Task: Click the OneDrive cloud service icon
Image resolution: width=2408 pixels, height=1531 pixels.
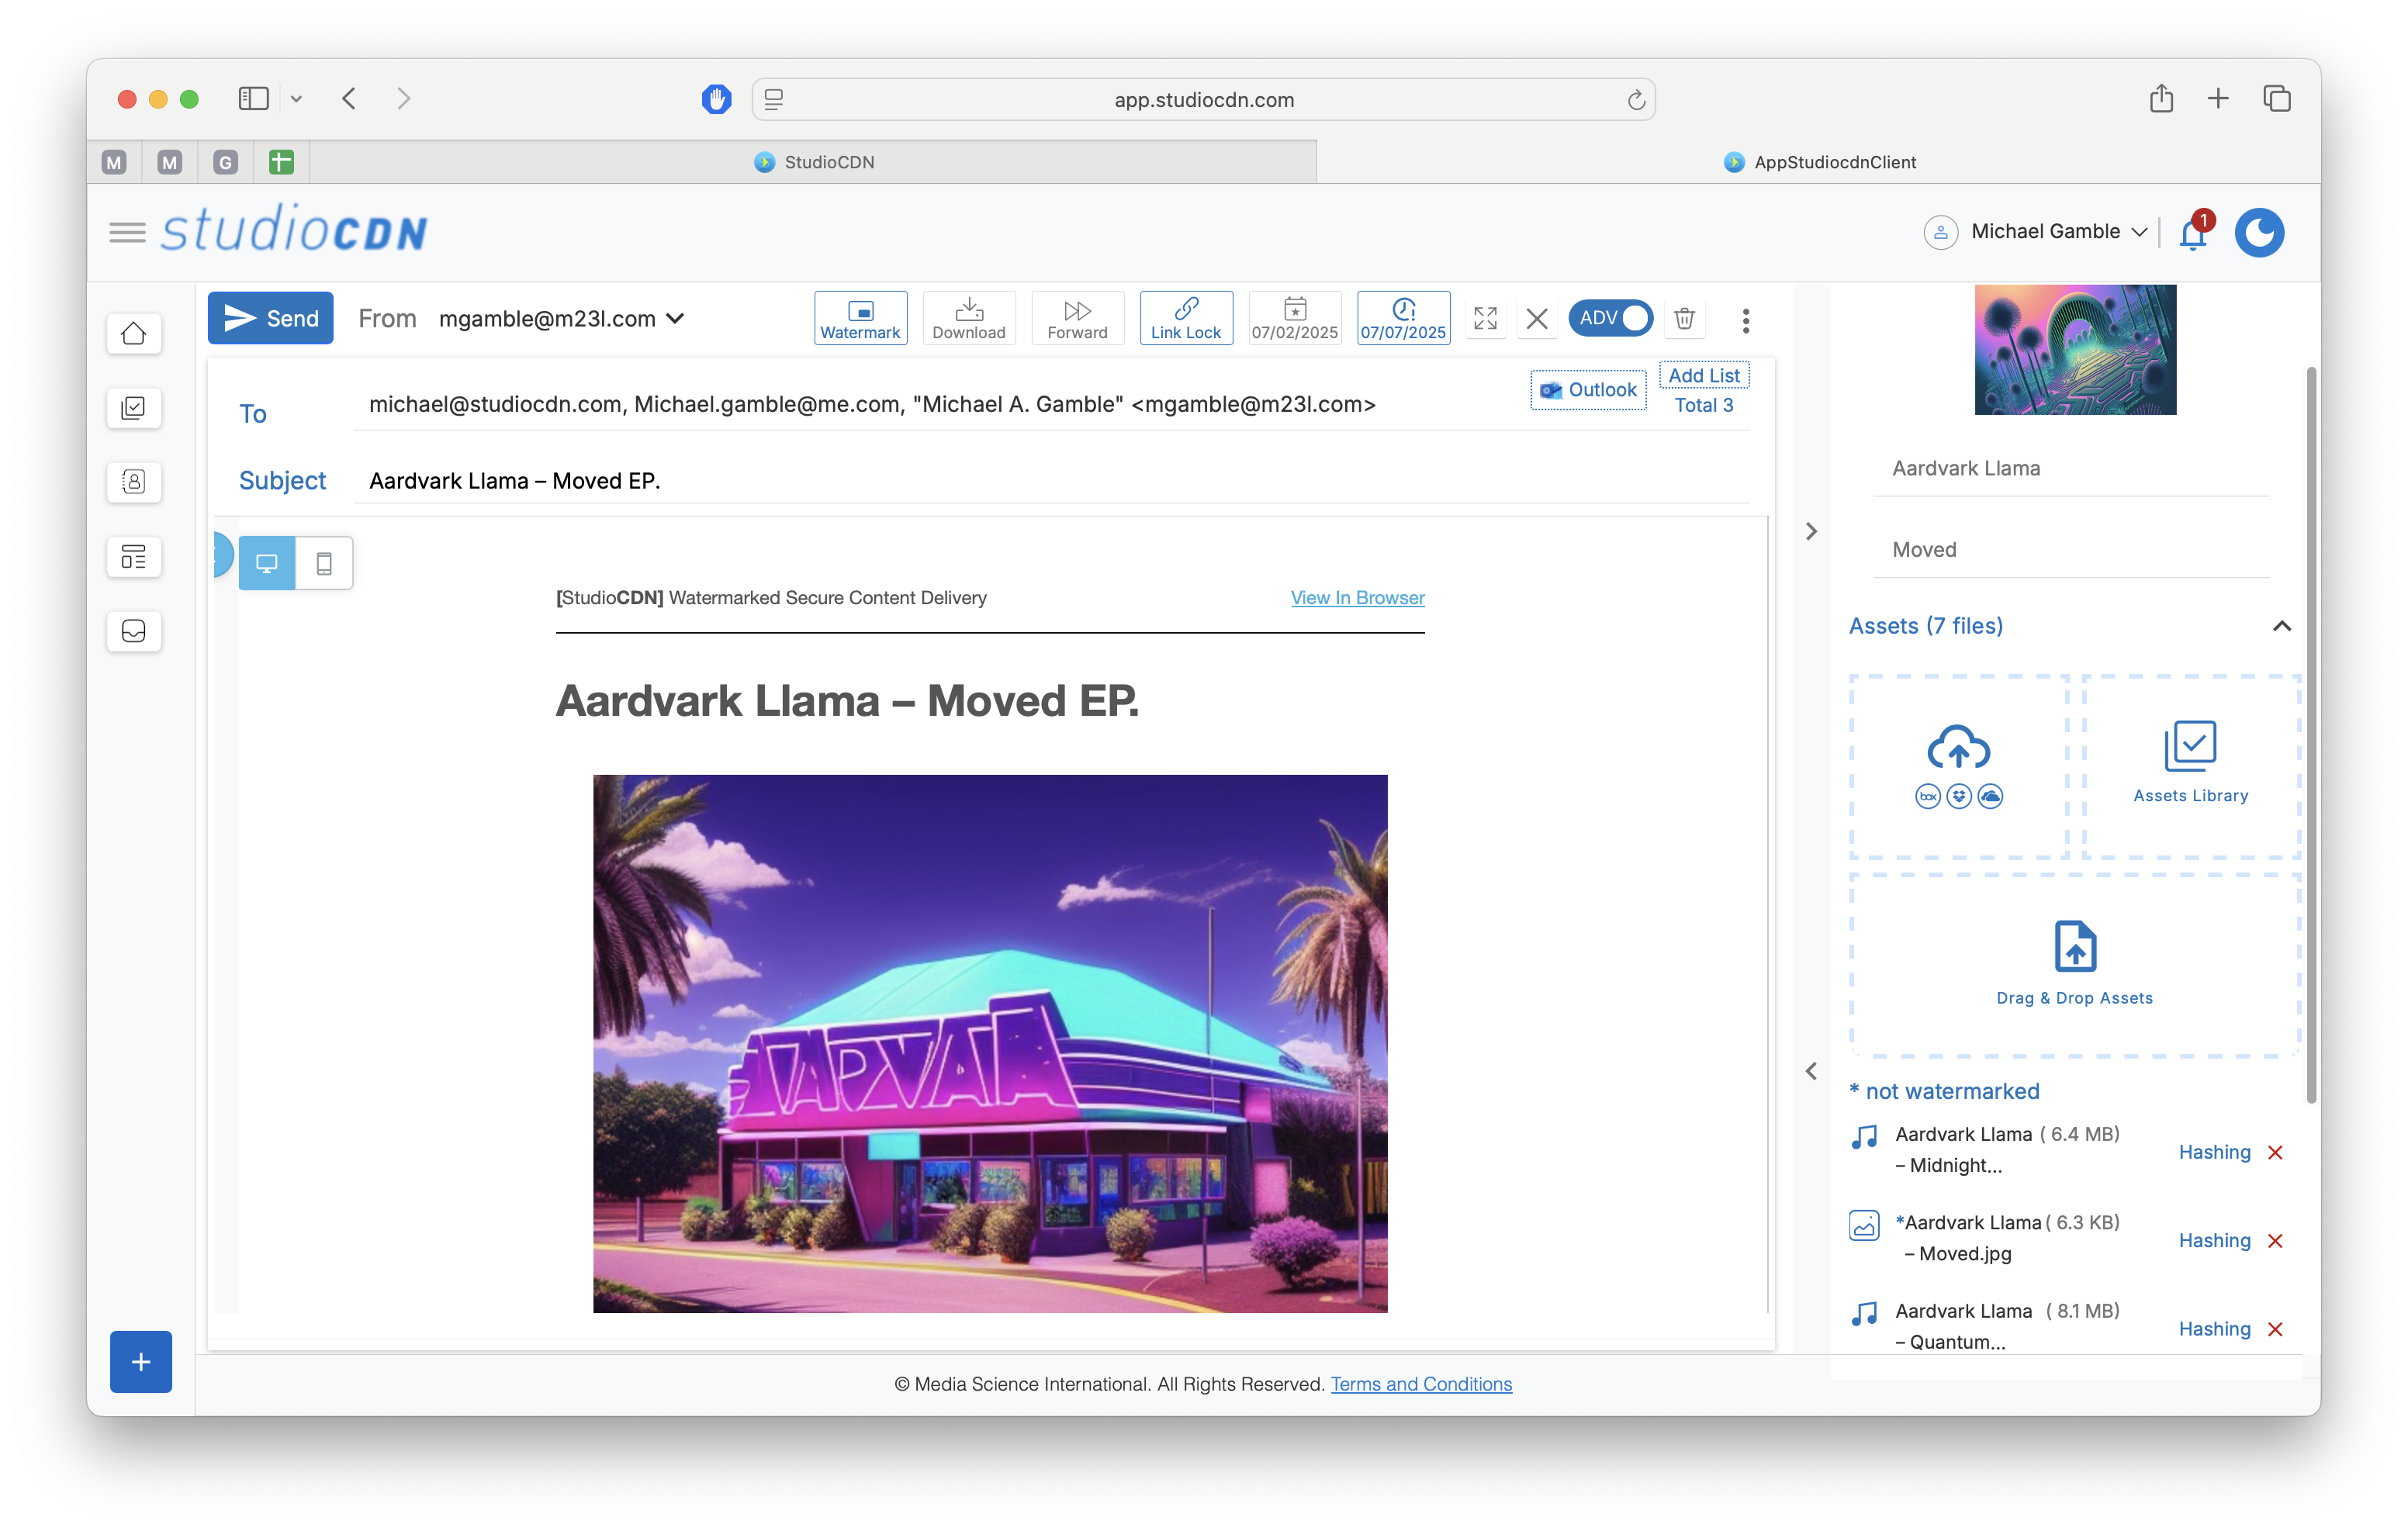Action: pyautogui.click(x=1990, y=796)
